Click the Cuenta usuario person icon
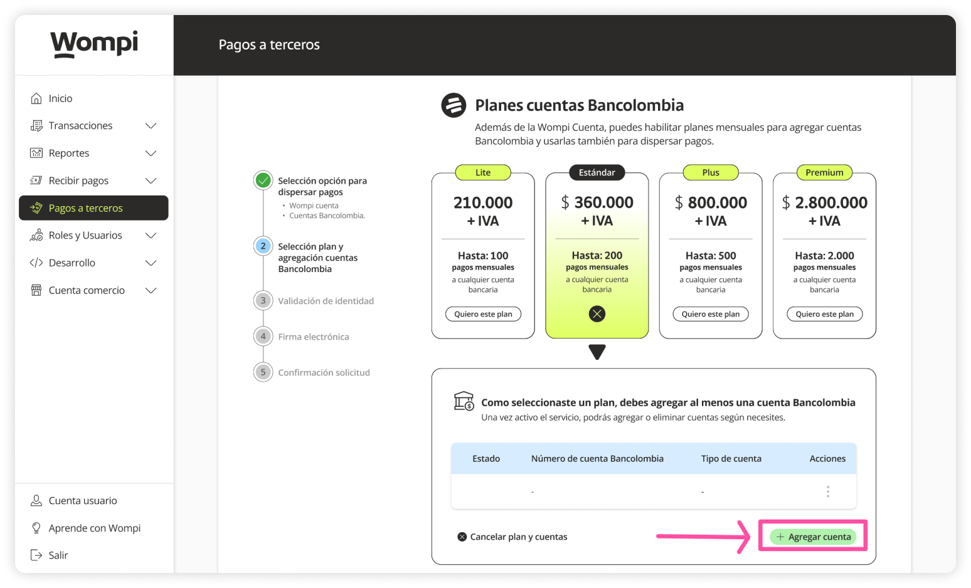This screenshot has width=971, height=588. point(36,501)
